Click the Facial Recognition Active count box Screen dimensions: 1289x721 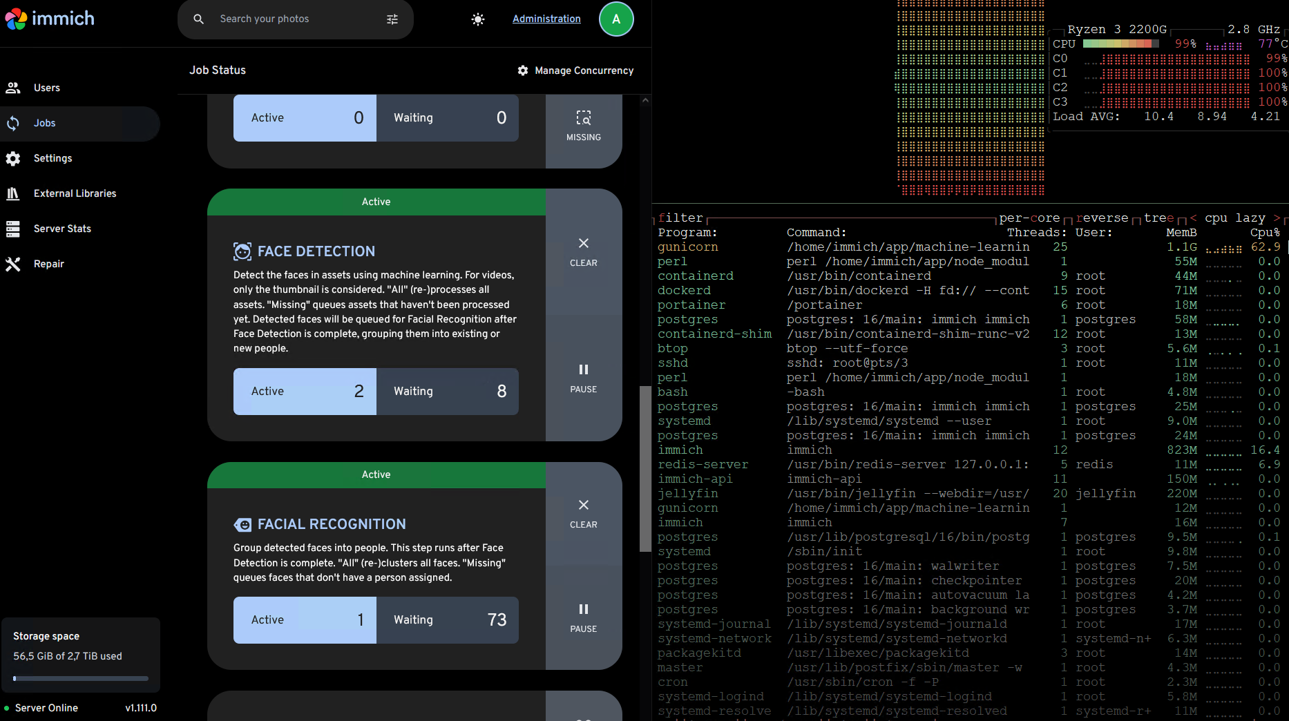click(x=305, y=620)
